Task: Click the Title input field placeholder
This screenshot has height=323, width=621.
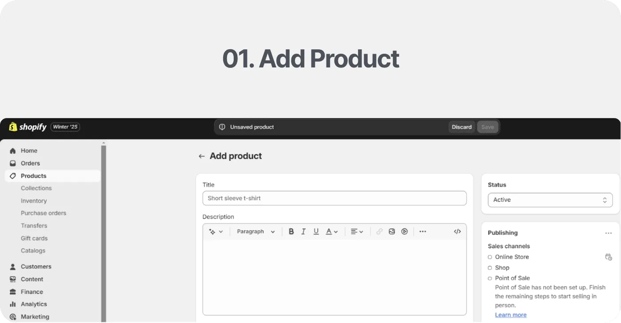Action: (334, 198)
